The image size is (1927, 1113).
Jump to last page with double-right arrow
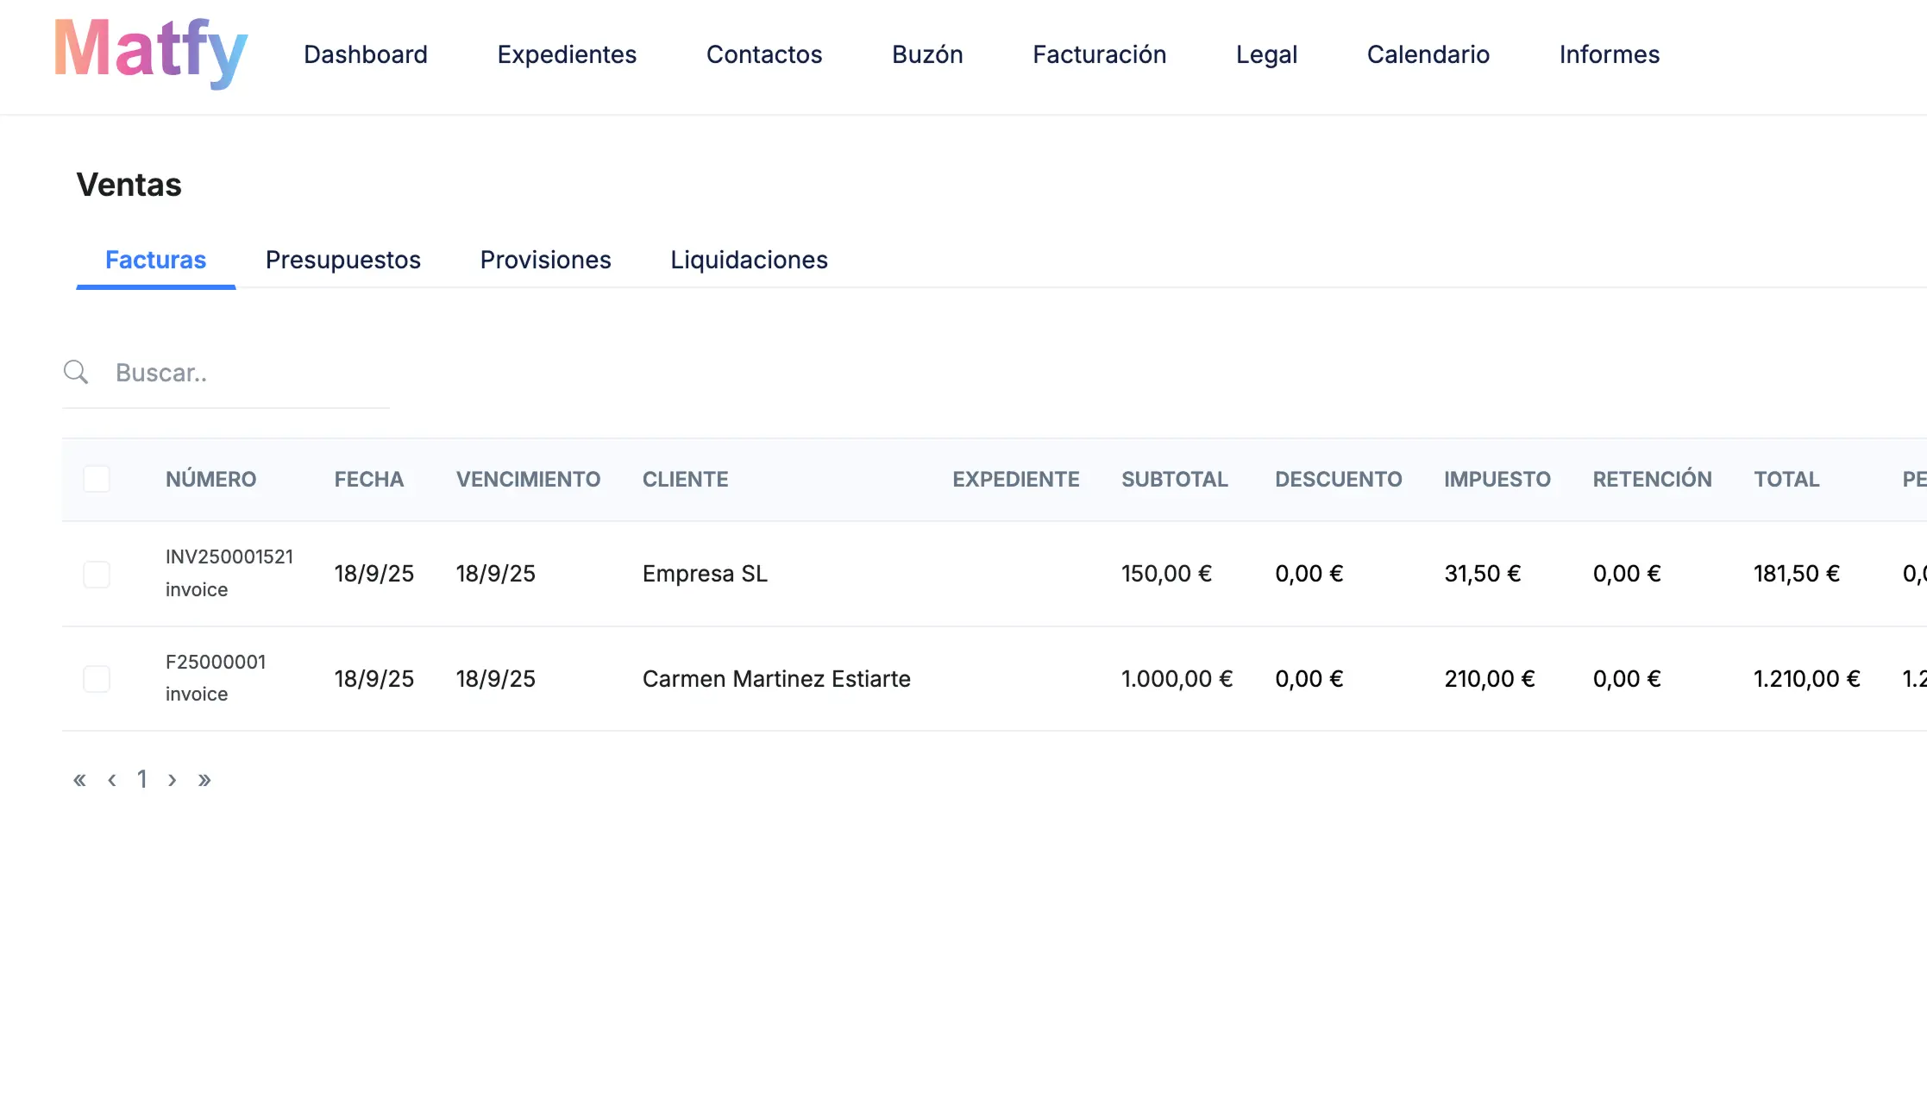[x=205, y=779]
